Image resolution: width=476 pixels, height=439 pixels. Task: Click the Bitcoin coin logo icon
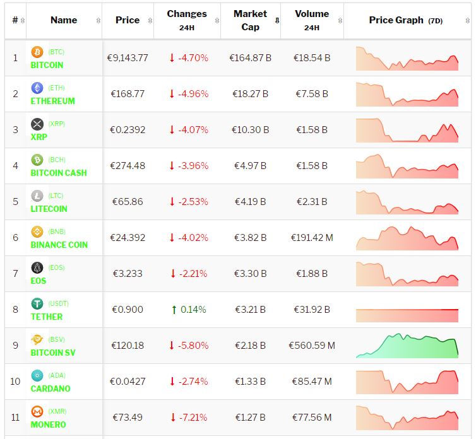[x=37, y=52]
